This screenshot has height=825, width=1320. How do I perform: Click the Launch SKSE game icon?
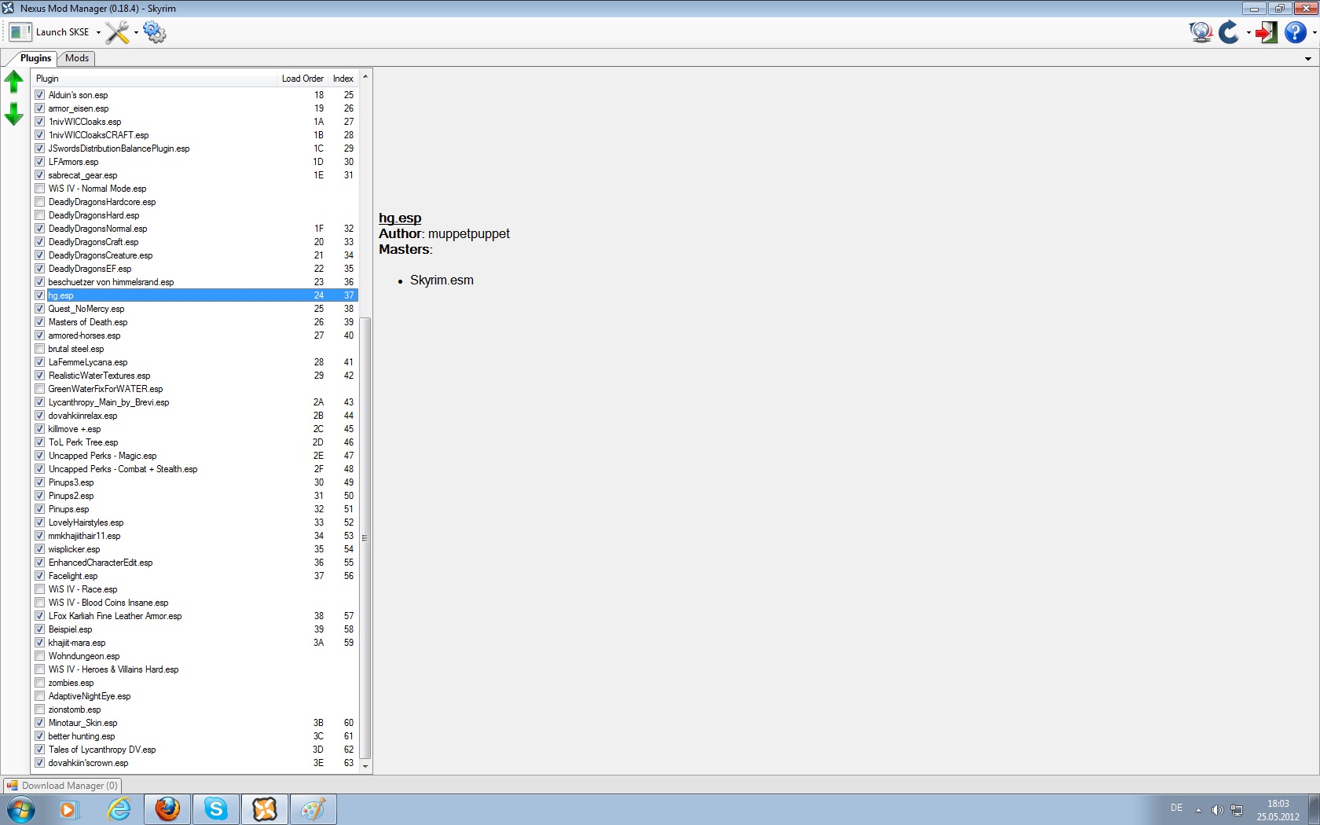coord(20,32)
